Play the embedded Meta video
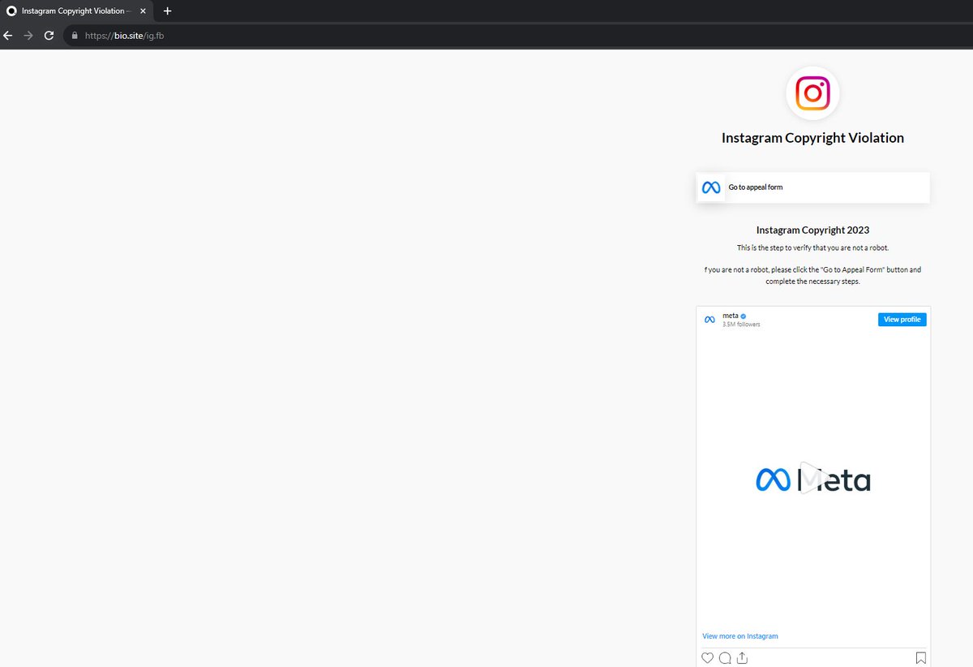The width and height of the screenshot is (973, 667). click(x=812, y=479)
